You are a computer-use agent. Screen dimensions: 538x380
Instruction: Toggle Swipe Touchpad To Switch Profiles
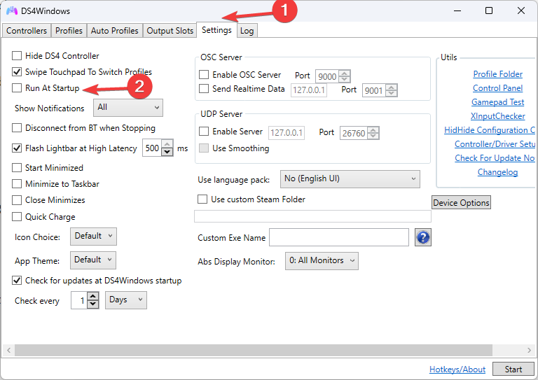tap(17, 71)
